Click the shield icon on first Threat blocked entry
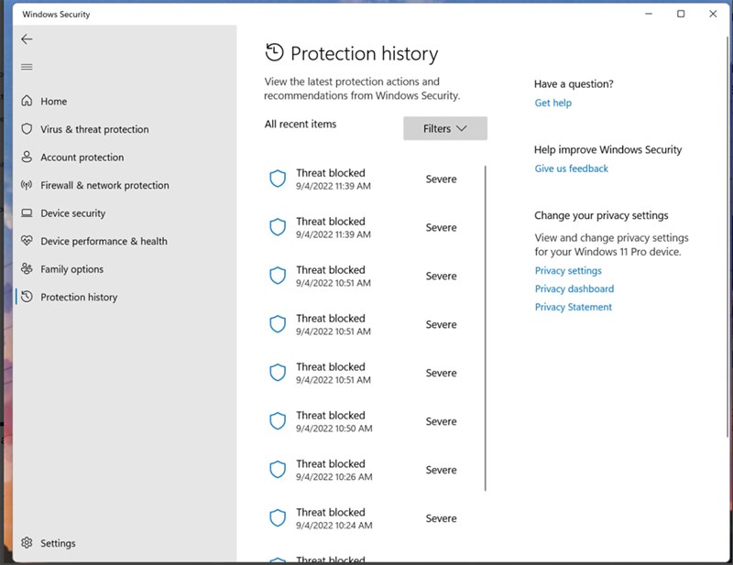The height and width of the screenshot is (565, 733). (278, 178)
